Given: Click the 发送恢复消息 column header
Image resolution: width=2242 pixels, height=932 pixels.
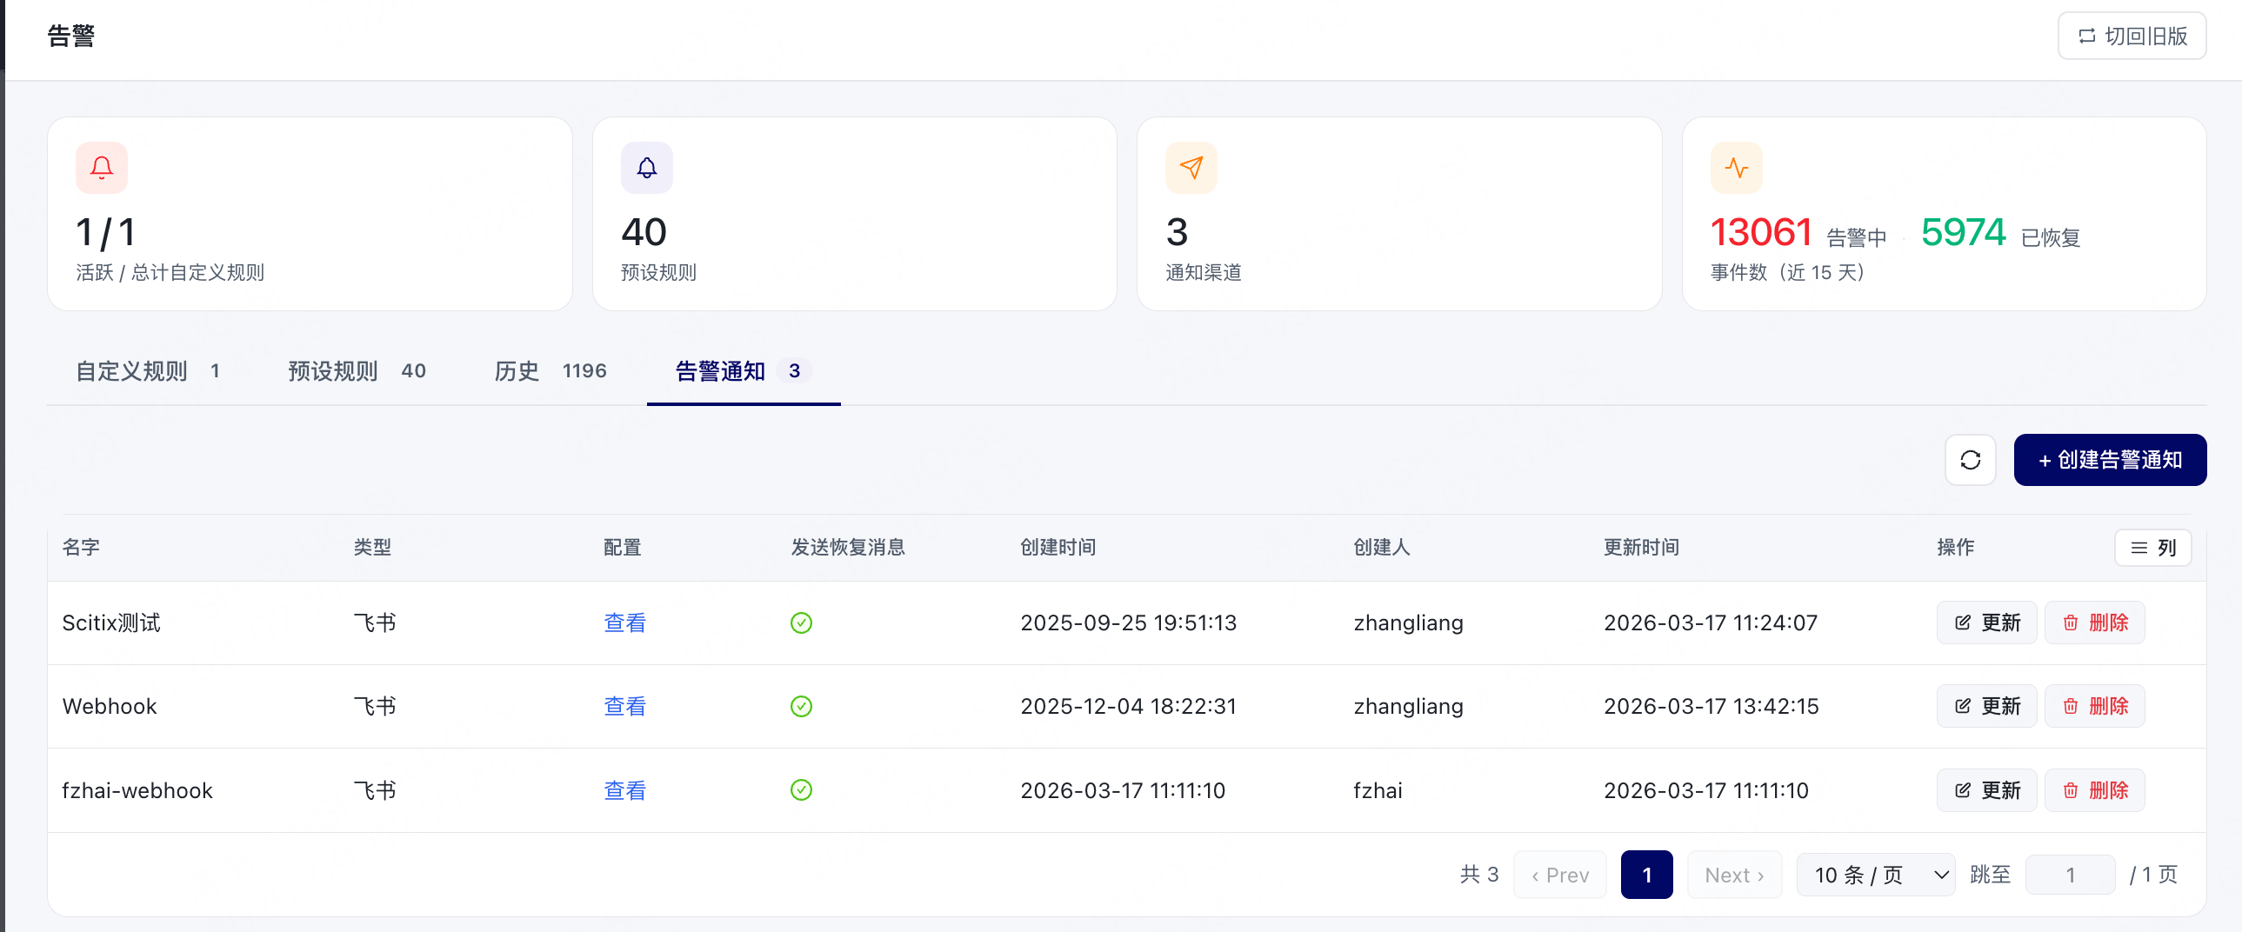Looking at the screenshot, I should pos(848,548).
